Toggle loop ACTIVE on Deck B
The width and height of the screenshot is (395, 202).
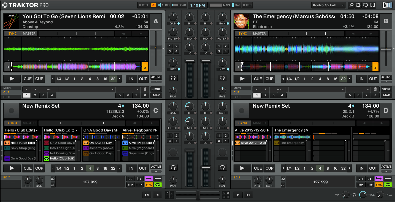click(x=386, y=77)
